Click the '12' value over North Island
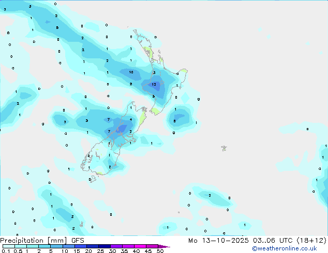Image resolution: width=328 pixels, height=253 pixels. tap(154, 84)
